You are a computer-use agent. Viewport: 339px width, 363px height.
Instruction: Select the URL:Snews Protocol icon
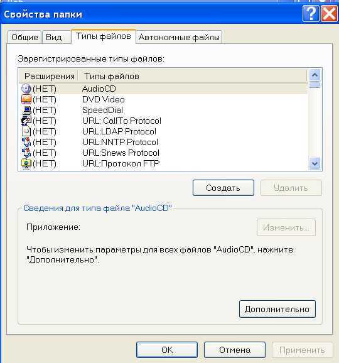pos(26,153)
